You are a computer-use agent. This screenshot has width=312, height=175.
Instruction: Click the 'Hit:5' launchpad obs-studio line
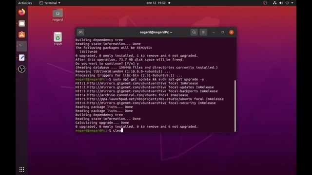(150, 99)
